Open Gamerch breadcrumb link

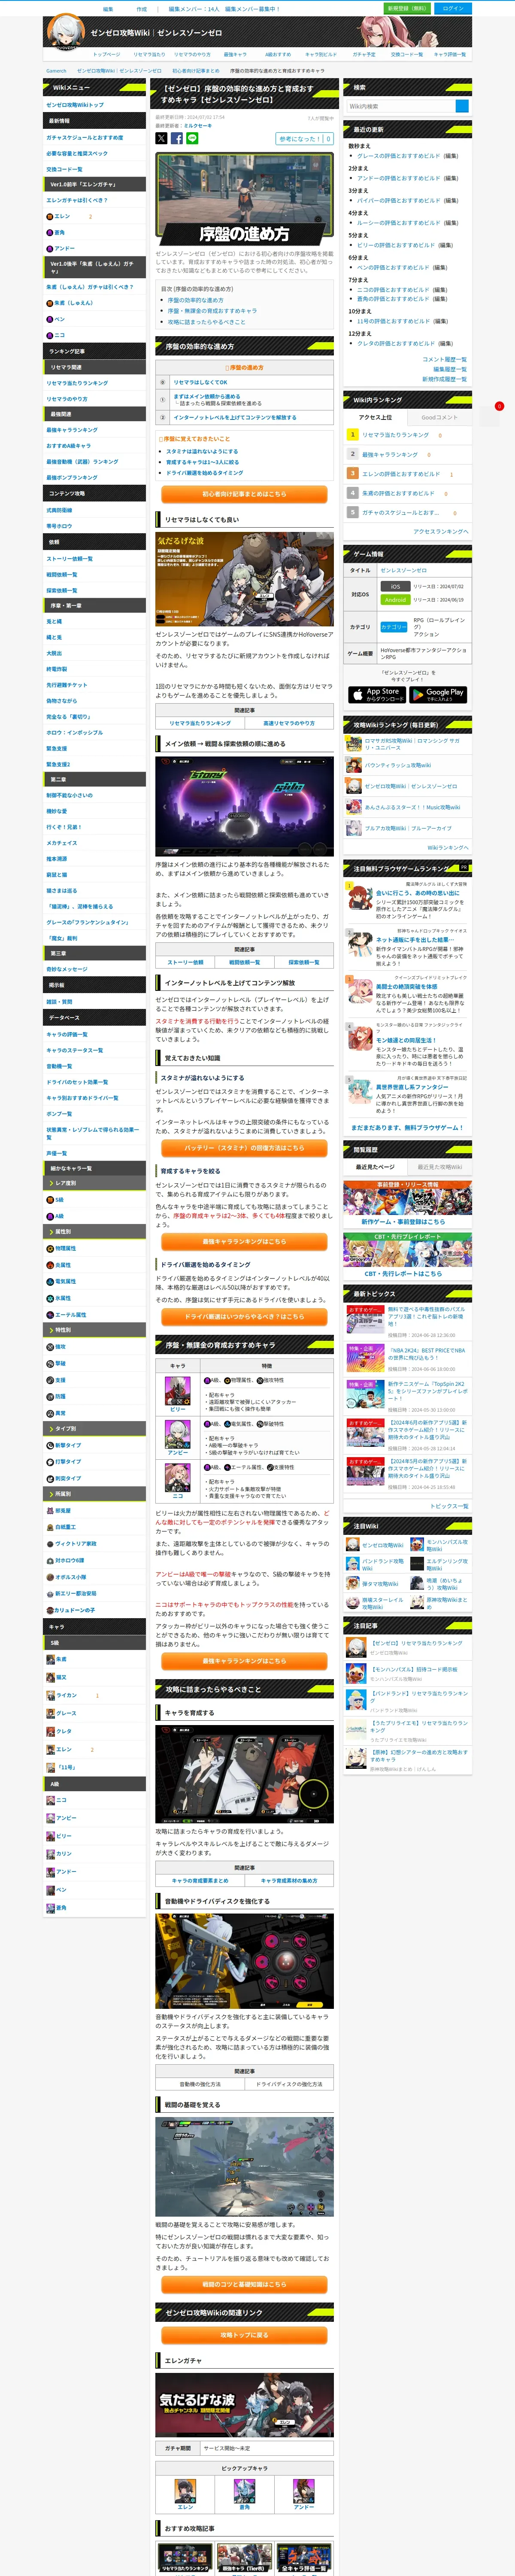point(56,71)
